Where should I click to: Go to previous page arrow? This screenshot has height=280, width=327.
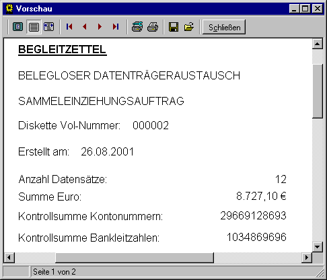[x=85, y=27]
